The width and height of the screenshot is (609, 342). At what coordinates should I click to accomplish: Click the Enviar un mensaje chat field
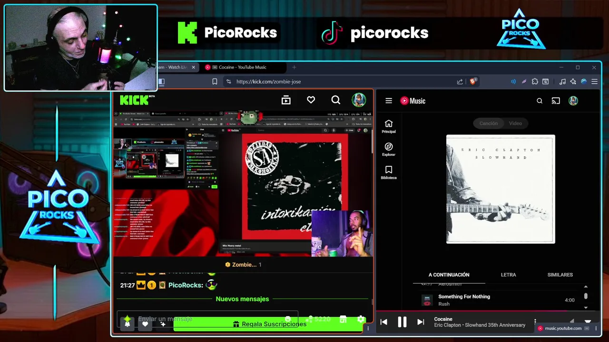click(207, 319)
